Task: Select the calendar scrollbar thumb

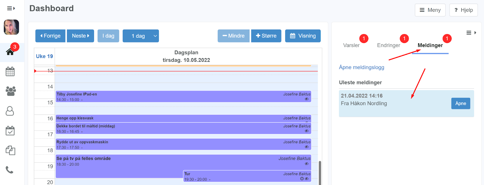Action: (x=320, y=173)
